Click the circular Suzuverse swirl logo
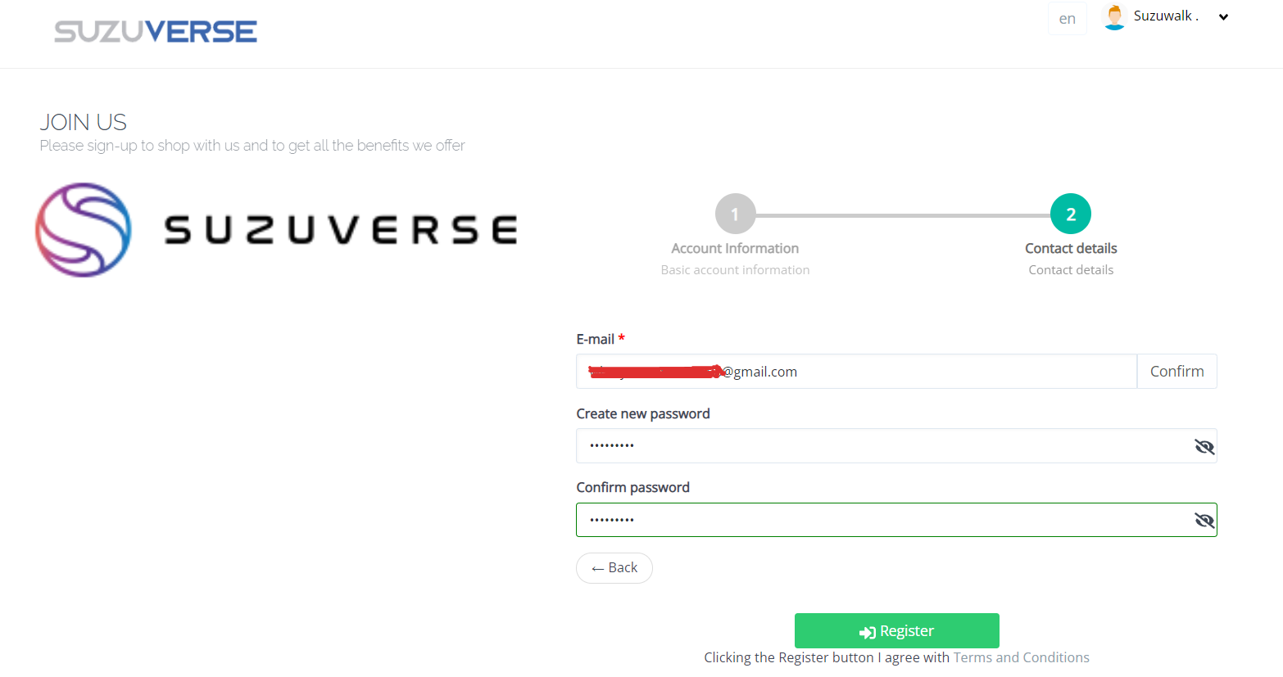The image size is (1283, 677). coord(84,230)
